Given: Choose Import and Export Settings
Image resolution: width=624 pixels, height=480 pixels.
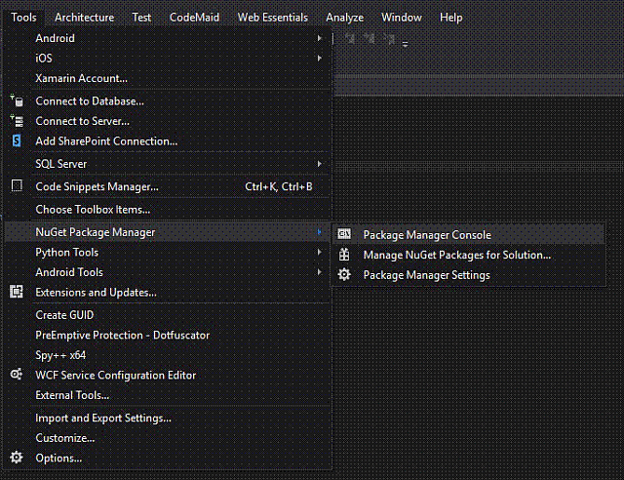Looking at the screenshot, I should 103,418.
